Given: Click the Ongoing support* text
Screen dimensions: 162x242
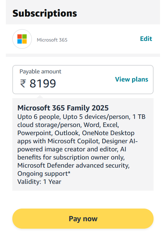Looking at the screenshot, I should click(44, 174).
